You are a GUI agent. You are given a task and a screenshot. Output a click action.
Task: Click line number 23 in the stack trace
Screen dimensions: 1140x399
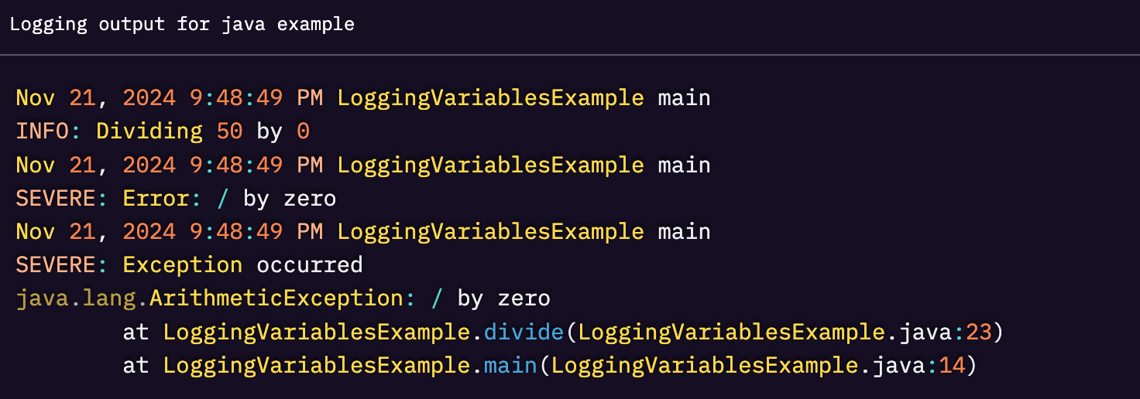click(x=979, y=332)
